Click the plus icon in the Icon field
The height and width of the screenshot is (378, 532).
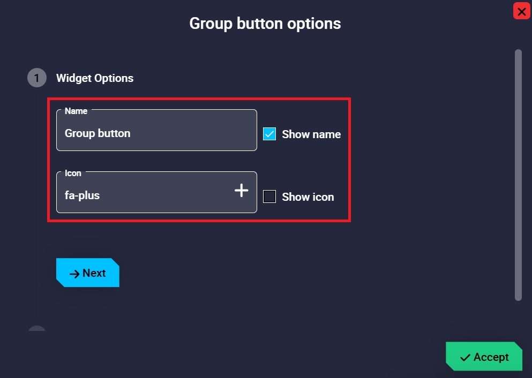tap(242, 191)
